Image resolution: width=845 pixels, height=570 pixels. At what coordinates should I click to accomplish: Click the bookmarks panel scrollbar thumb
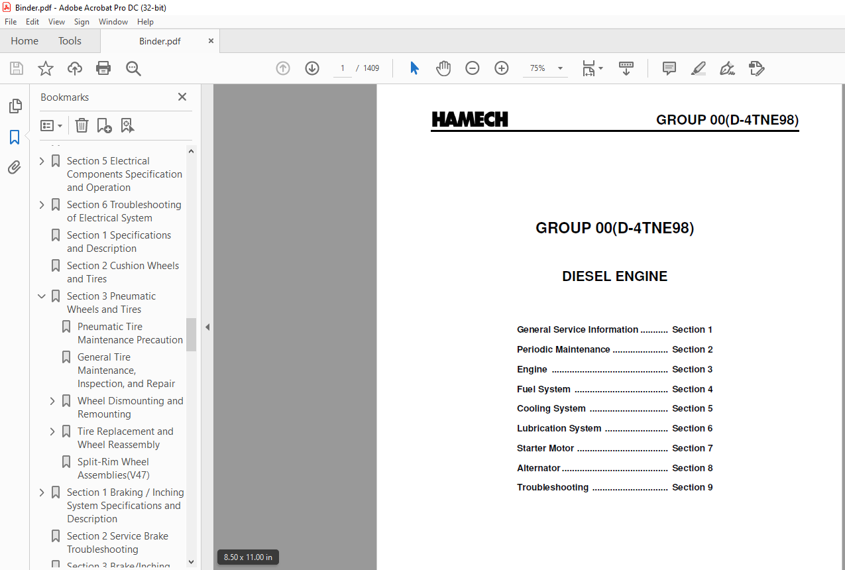pos(192,334)
